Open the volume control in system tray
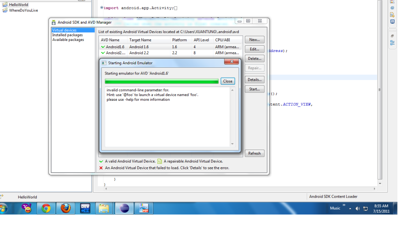Viewport: 404px width, 252px height. pyautogui.click(x=357, y=209)
